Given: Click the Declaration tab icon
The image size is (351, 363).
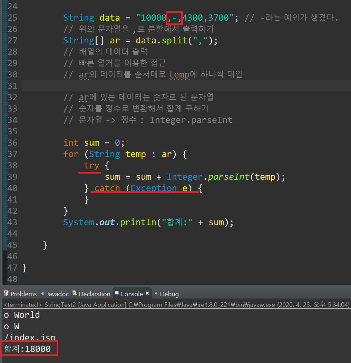Looking at the screenshot, I should [75, 293].
